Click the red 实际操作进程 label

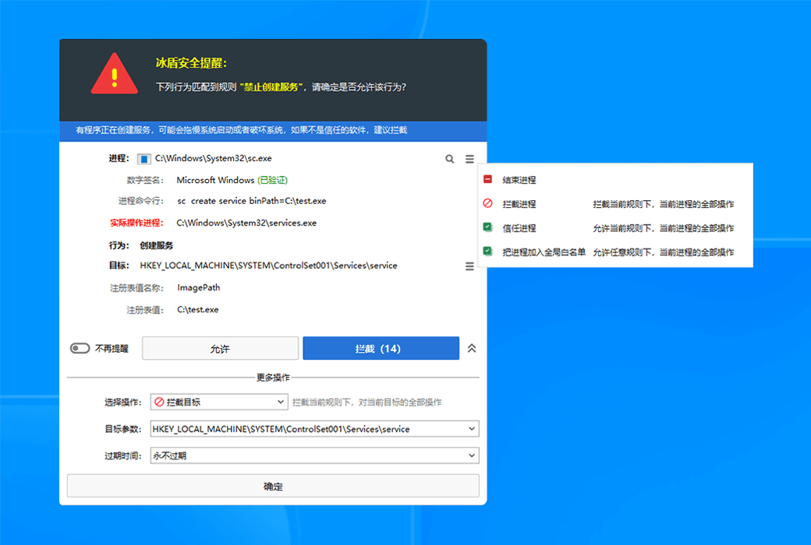tap(136, 223)
